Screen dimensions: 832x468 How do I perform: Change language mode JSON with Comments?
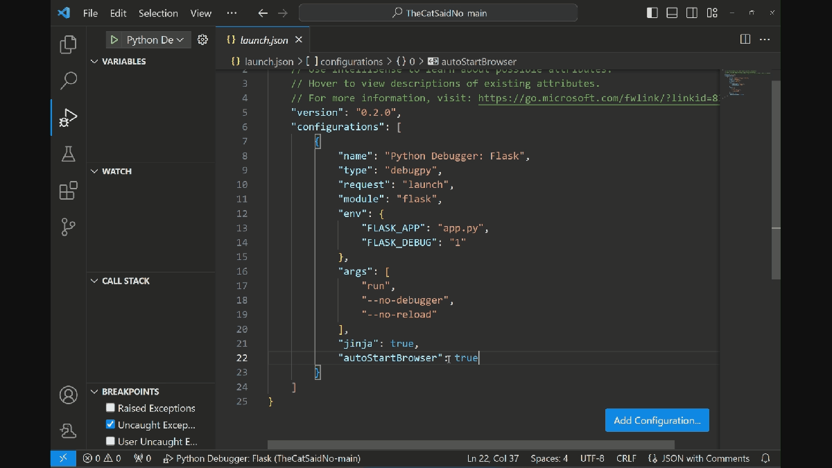point(699,458)
